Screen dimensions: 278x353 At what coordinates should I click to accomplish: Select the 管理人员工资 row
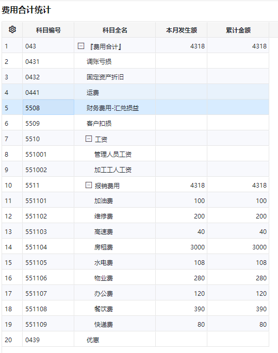click(x=136, y=154)
